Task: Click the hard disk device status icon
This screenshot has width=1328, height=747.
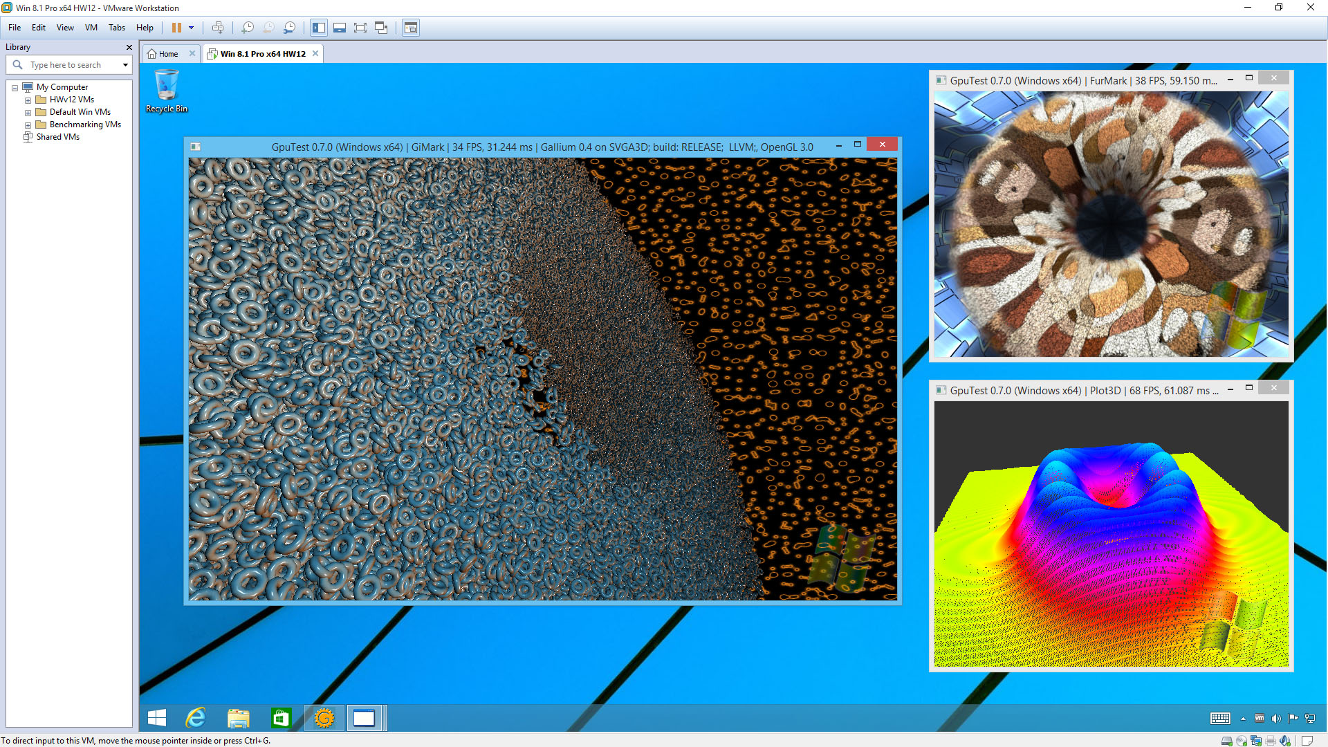Action: 1226,741
